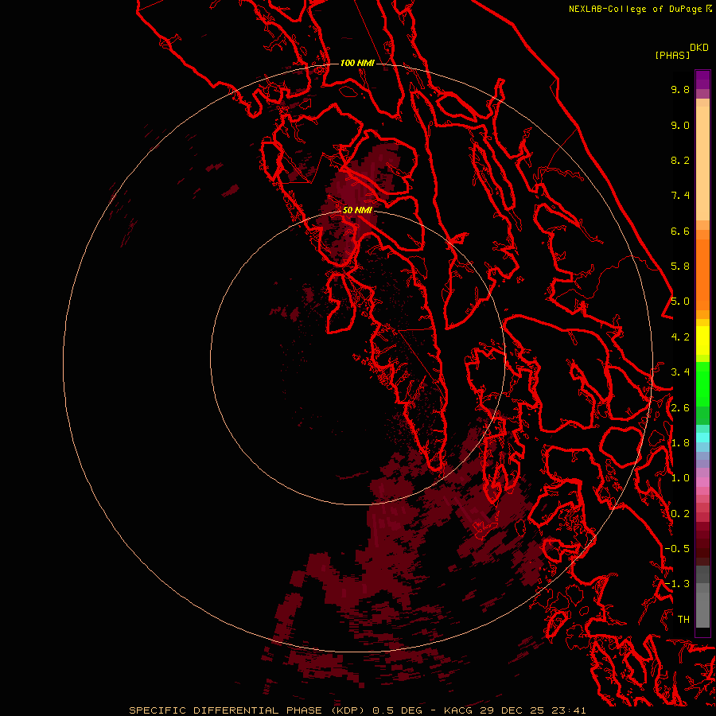Click the 7.4 color scale label

[680, 196]
